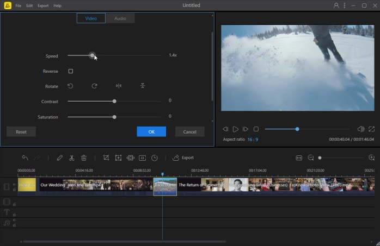Flip clip horizontally

click(x=119, y=86)
